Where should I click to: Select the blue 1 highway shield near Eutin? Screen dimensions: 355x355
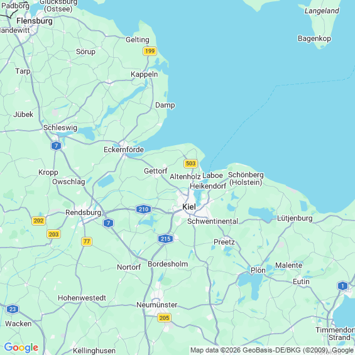coord(342,286)
